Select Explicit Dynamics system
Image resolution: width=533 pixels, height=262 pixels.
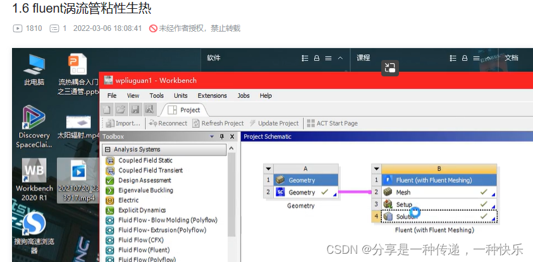pyautogui.click(x=136, y=210)
